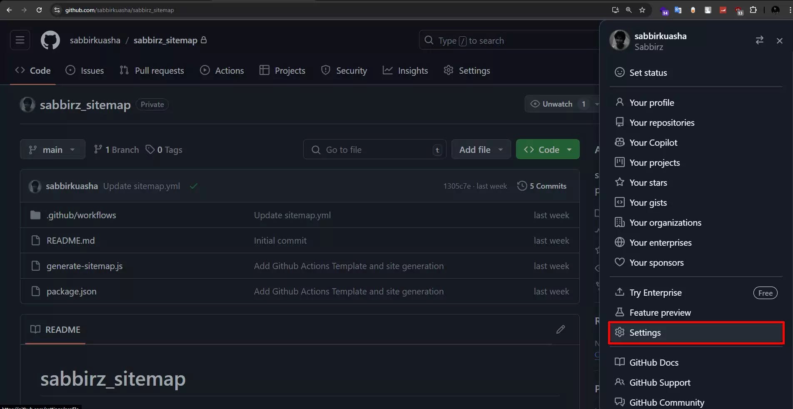The width and height of the screenshot is (793, 409).
Task: Click the Go to file search field
Action: point(375,150)
